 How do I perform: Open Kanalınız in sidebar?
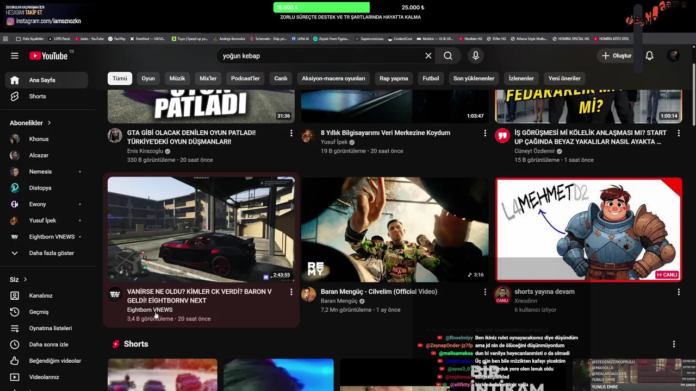tap(46, 295)
